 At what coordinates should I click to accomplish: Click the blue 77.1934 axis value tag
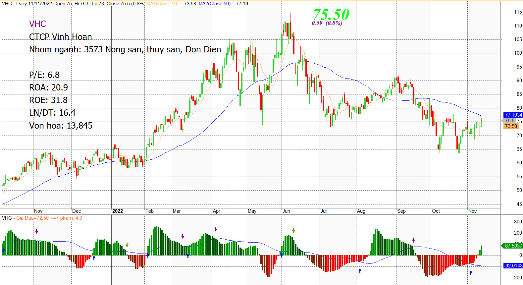[513, 115]
